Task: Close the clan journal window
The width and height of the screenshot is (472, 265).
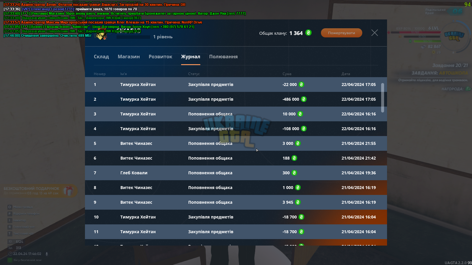Action: [x=375, y=33]
